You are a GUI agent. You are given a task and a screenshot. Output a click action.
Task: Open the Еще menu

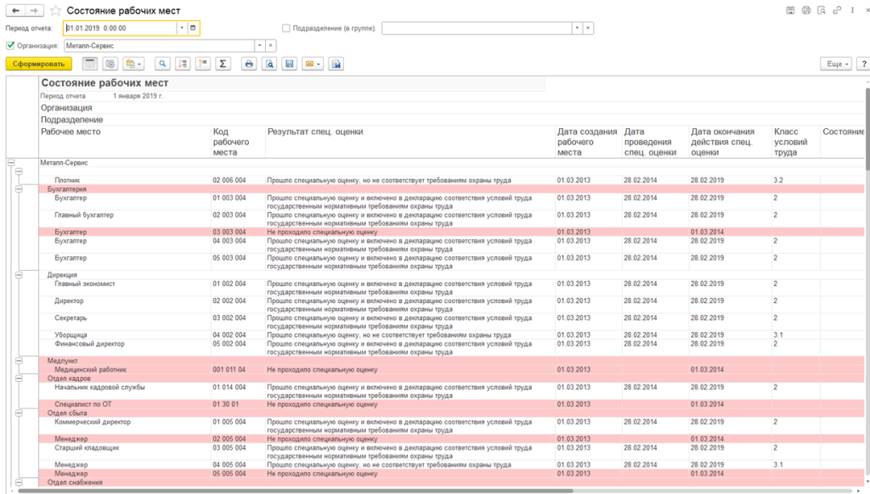coord(836,64)
